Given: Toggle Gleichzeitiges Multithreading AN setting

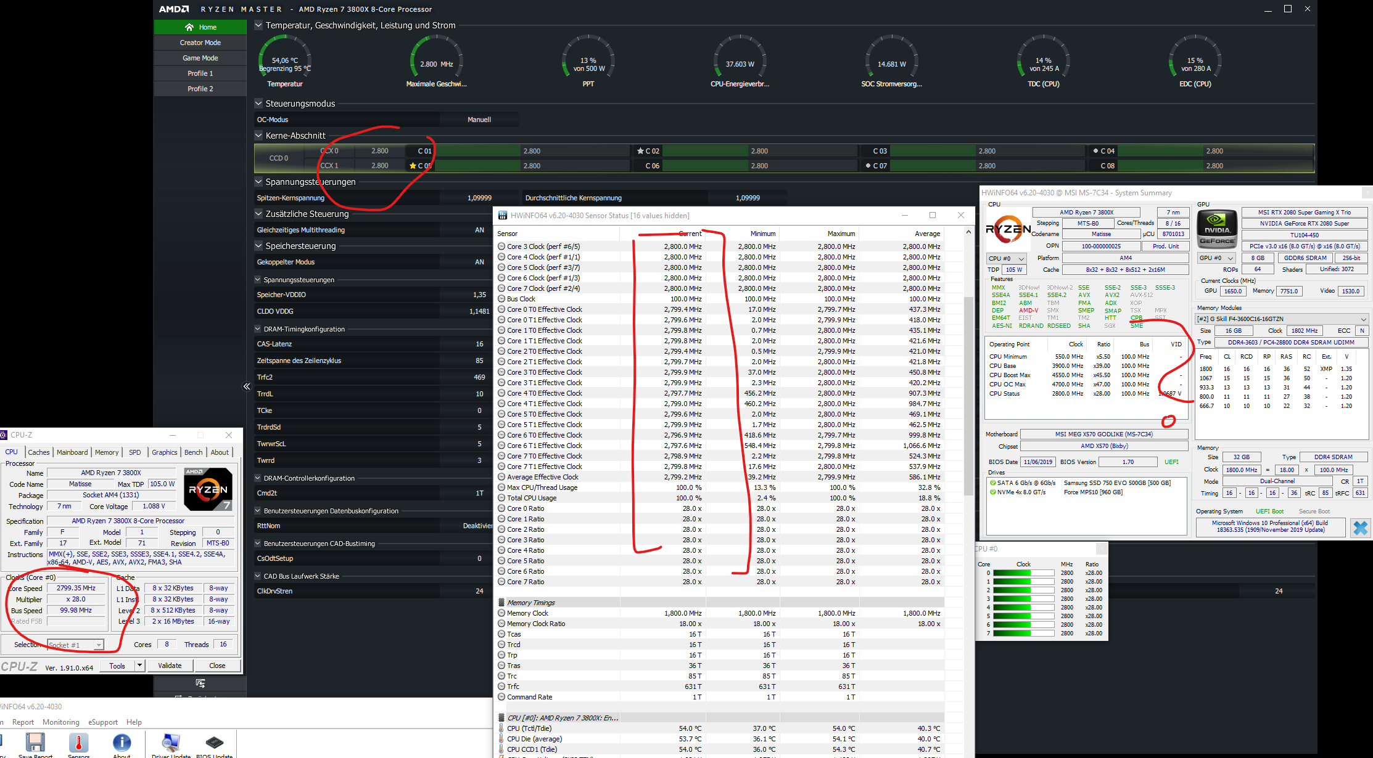Looking at the screenshot, I should pos(479,230).
